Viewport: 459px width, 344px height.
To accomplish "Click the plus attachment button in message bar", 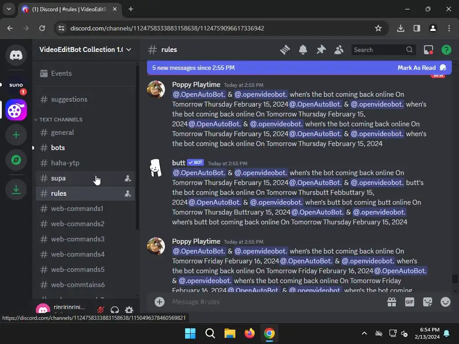I will point(160,302).
